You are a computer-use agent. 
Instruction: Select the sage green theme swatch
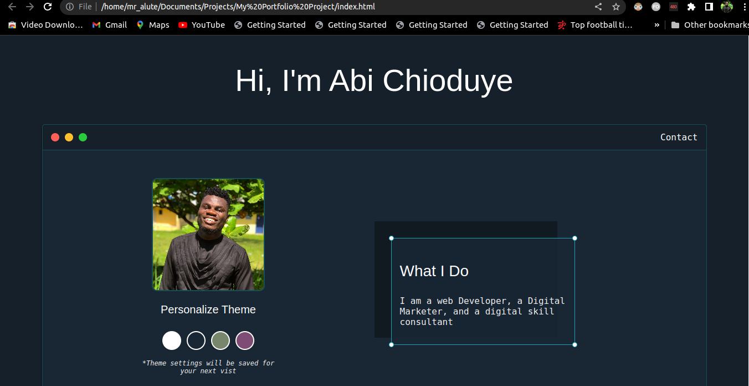click(220, 341)
